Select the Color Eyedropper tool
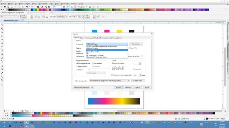229x128 pixels. click(2, 73)
